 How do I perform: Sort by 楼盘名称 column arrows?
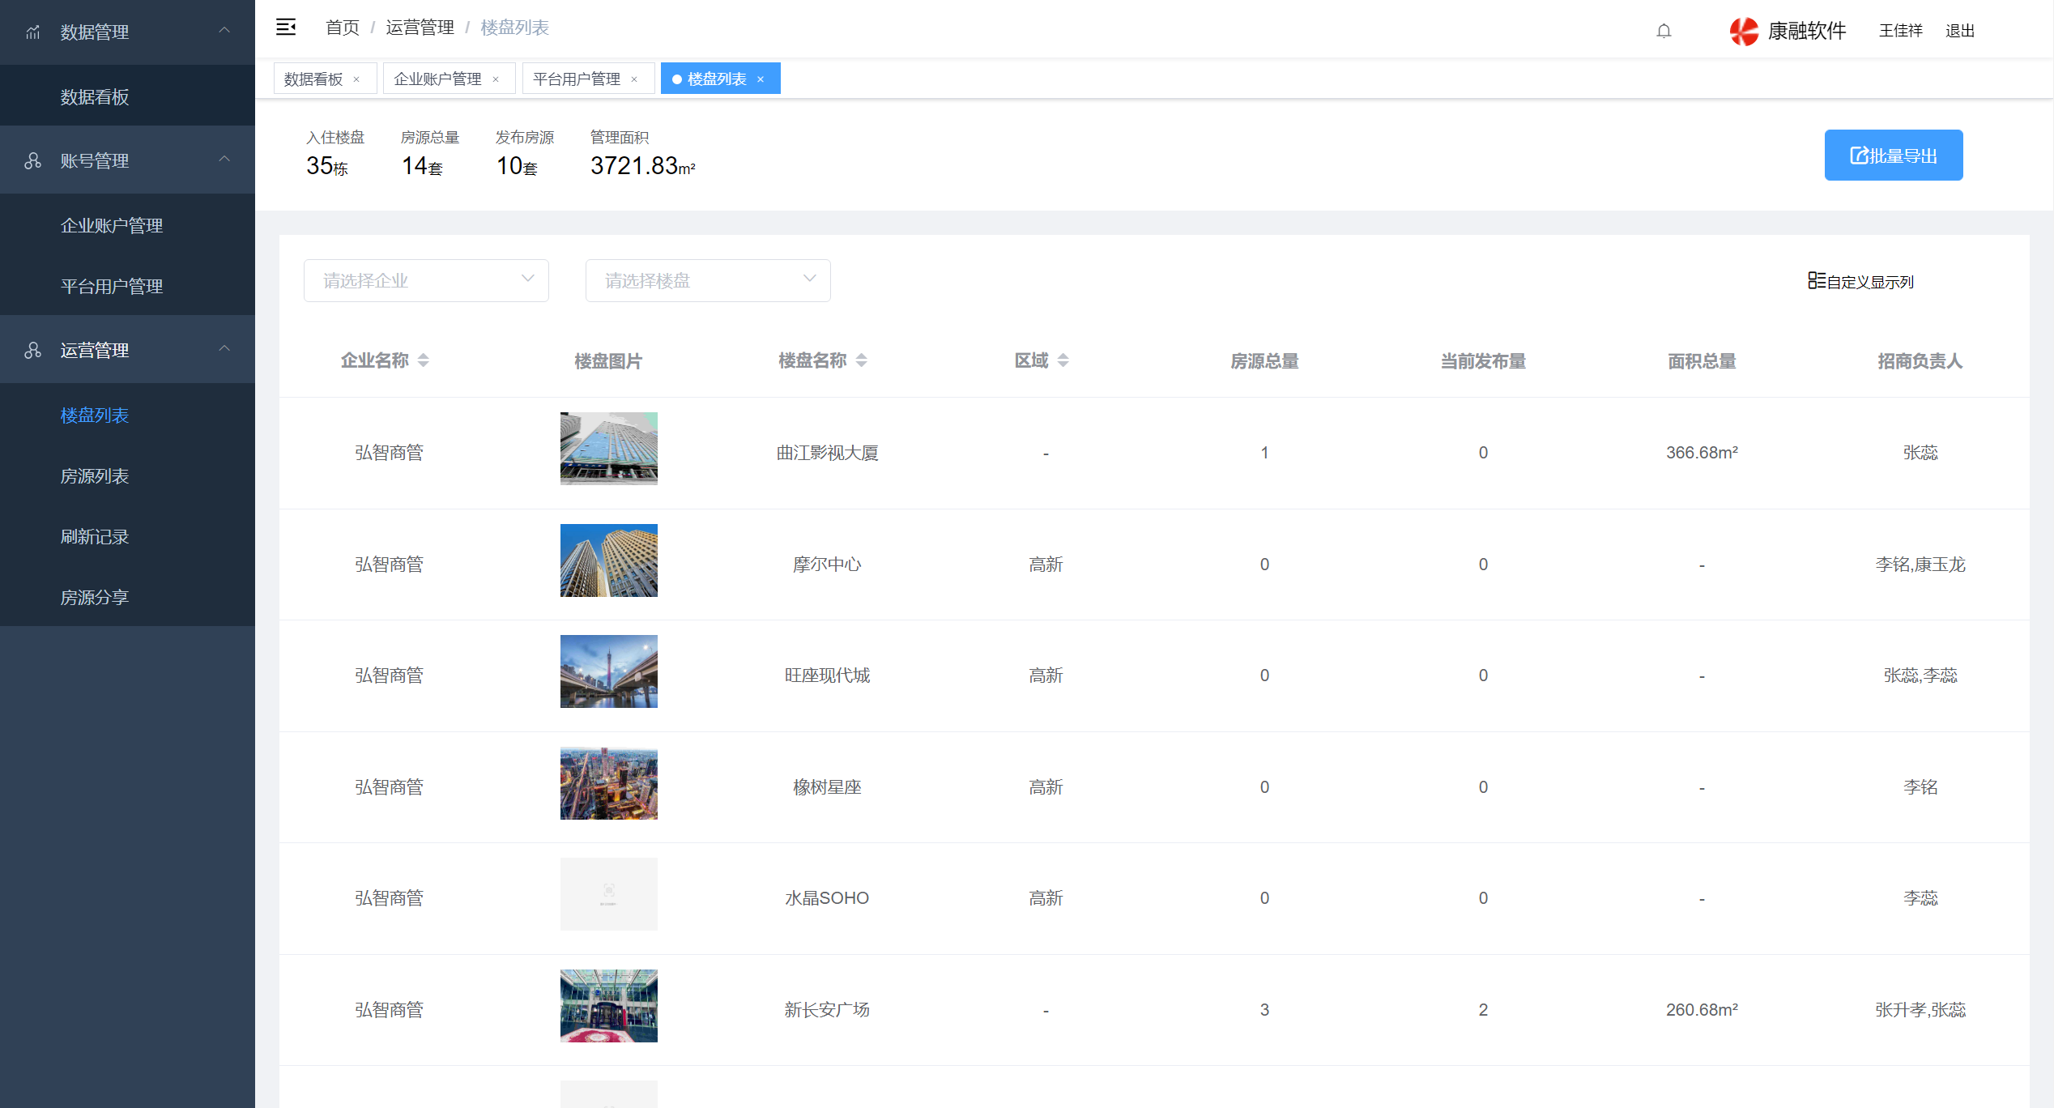(x=861, y=360)
